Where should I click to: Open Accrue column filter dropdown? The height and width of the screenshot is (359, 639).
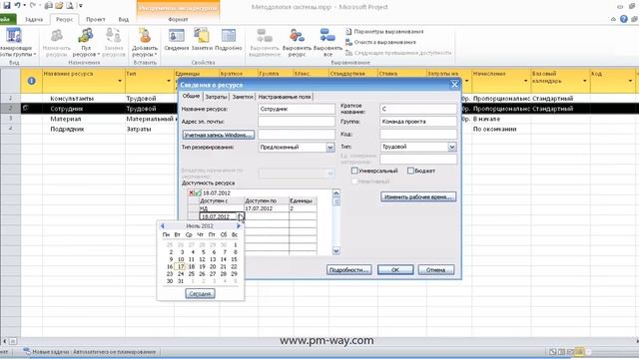point(525,81)
